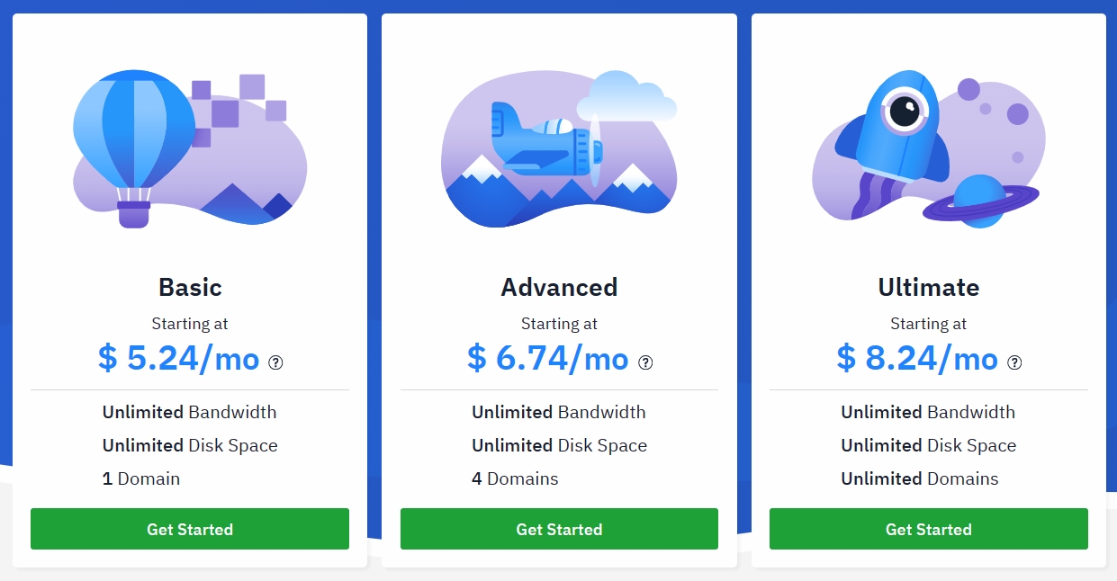Viewport: 1117px width, 581px height.
Task: Click the $ 8.24/mo price text
Action: pos(916,358)
